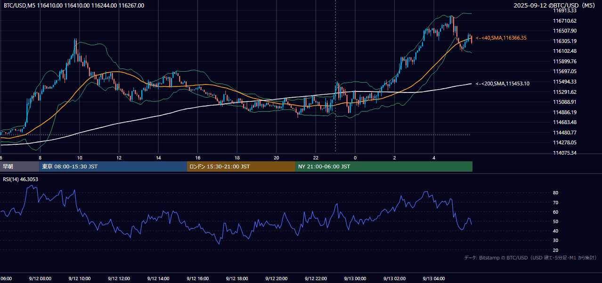The width and height of the screenshot is (602, 283).
Task: Click the 9/12 12:00 time axis label
Action: tap(119, 278)
